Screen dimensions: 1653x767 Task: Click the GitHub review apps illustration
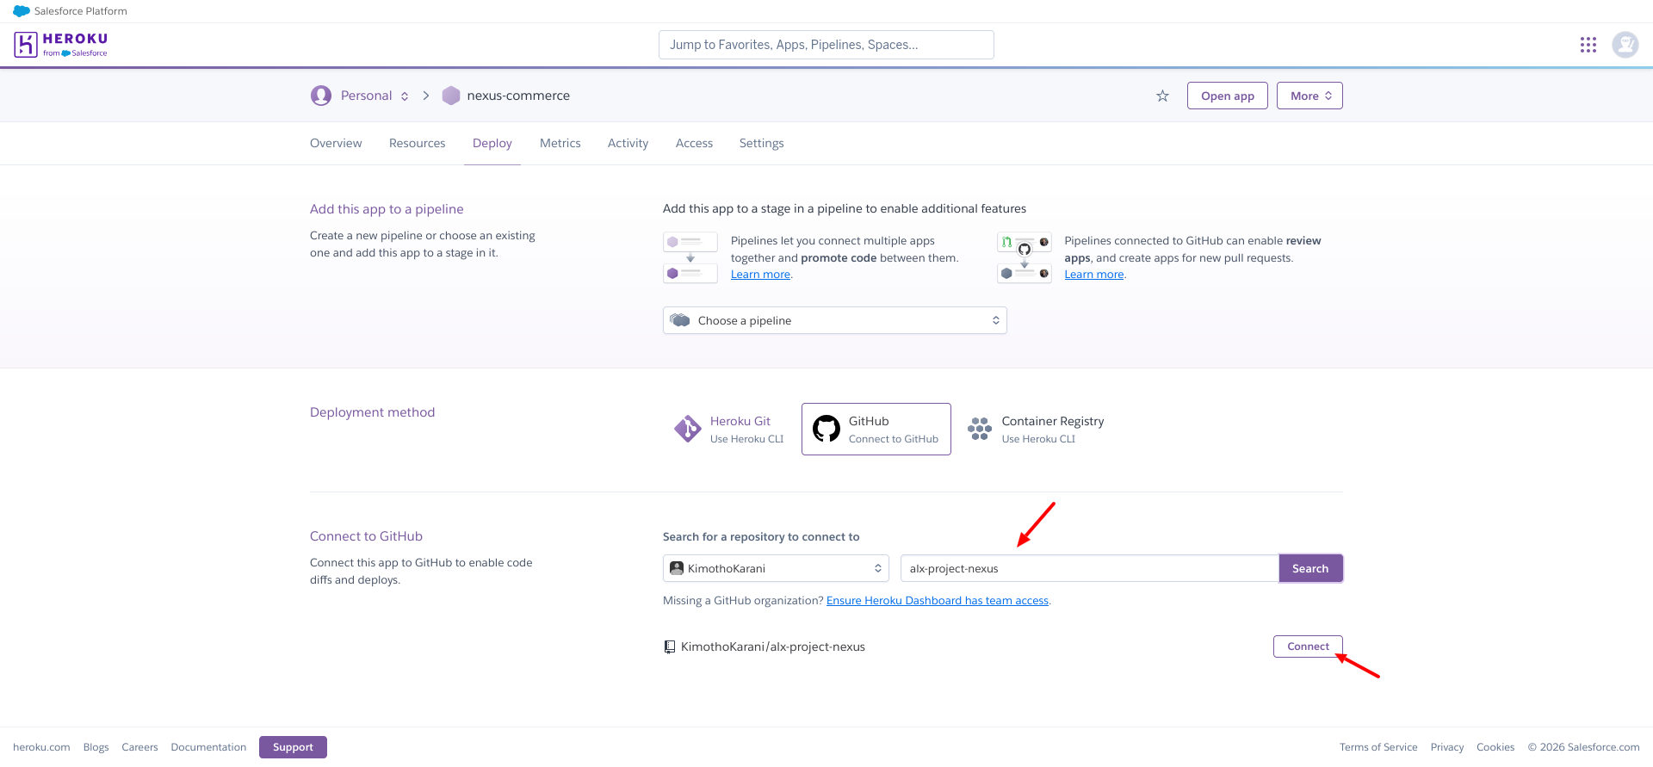[1025, 257]
